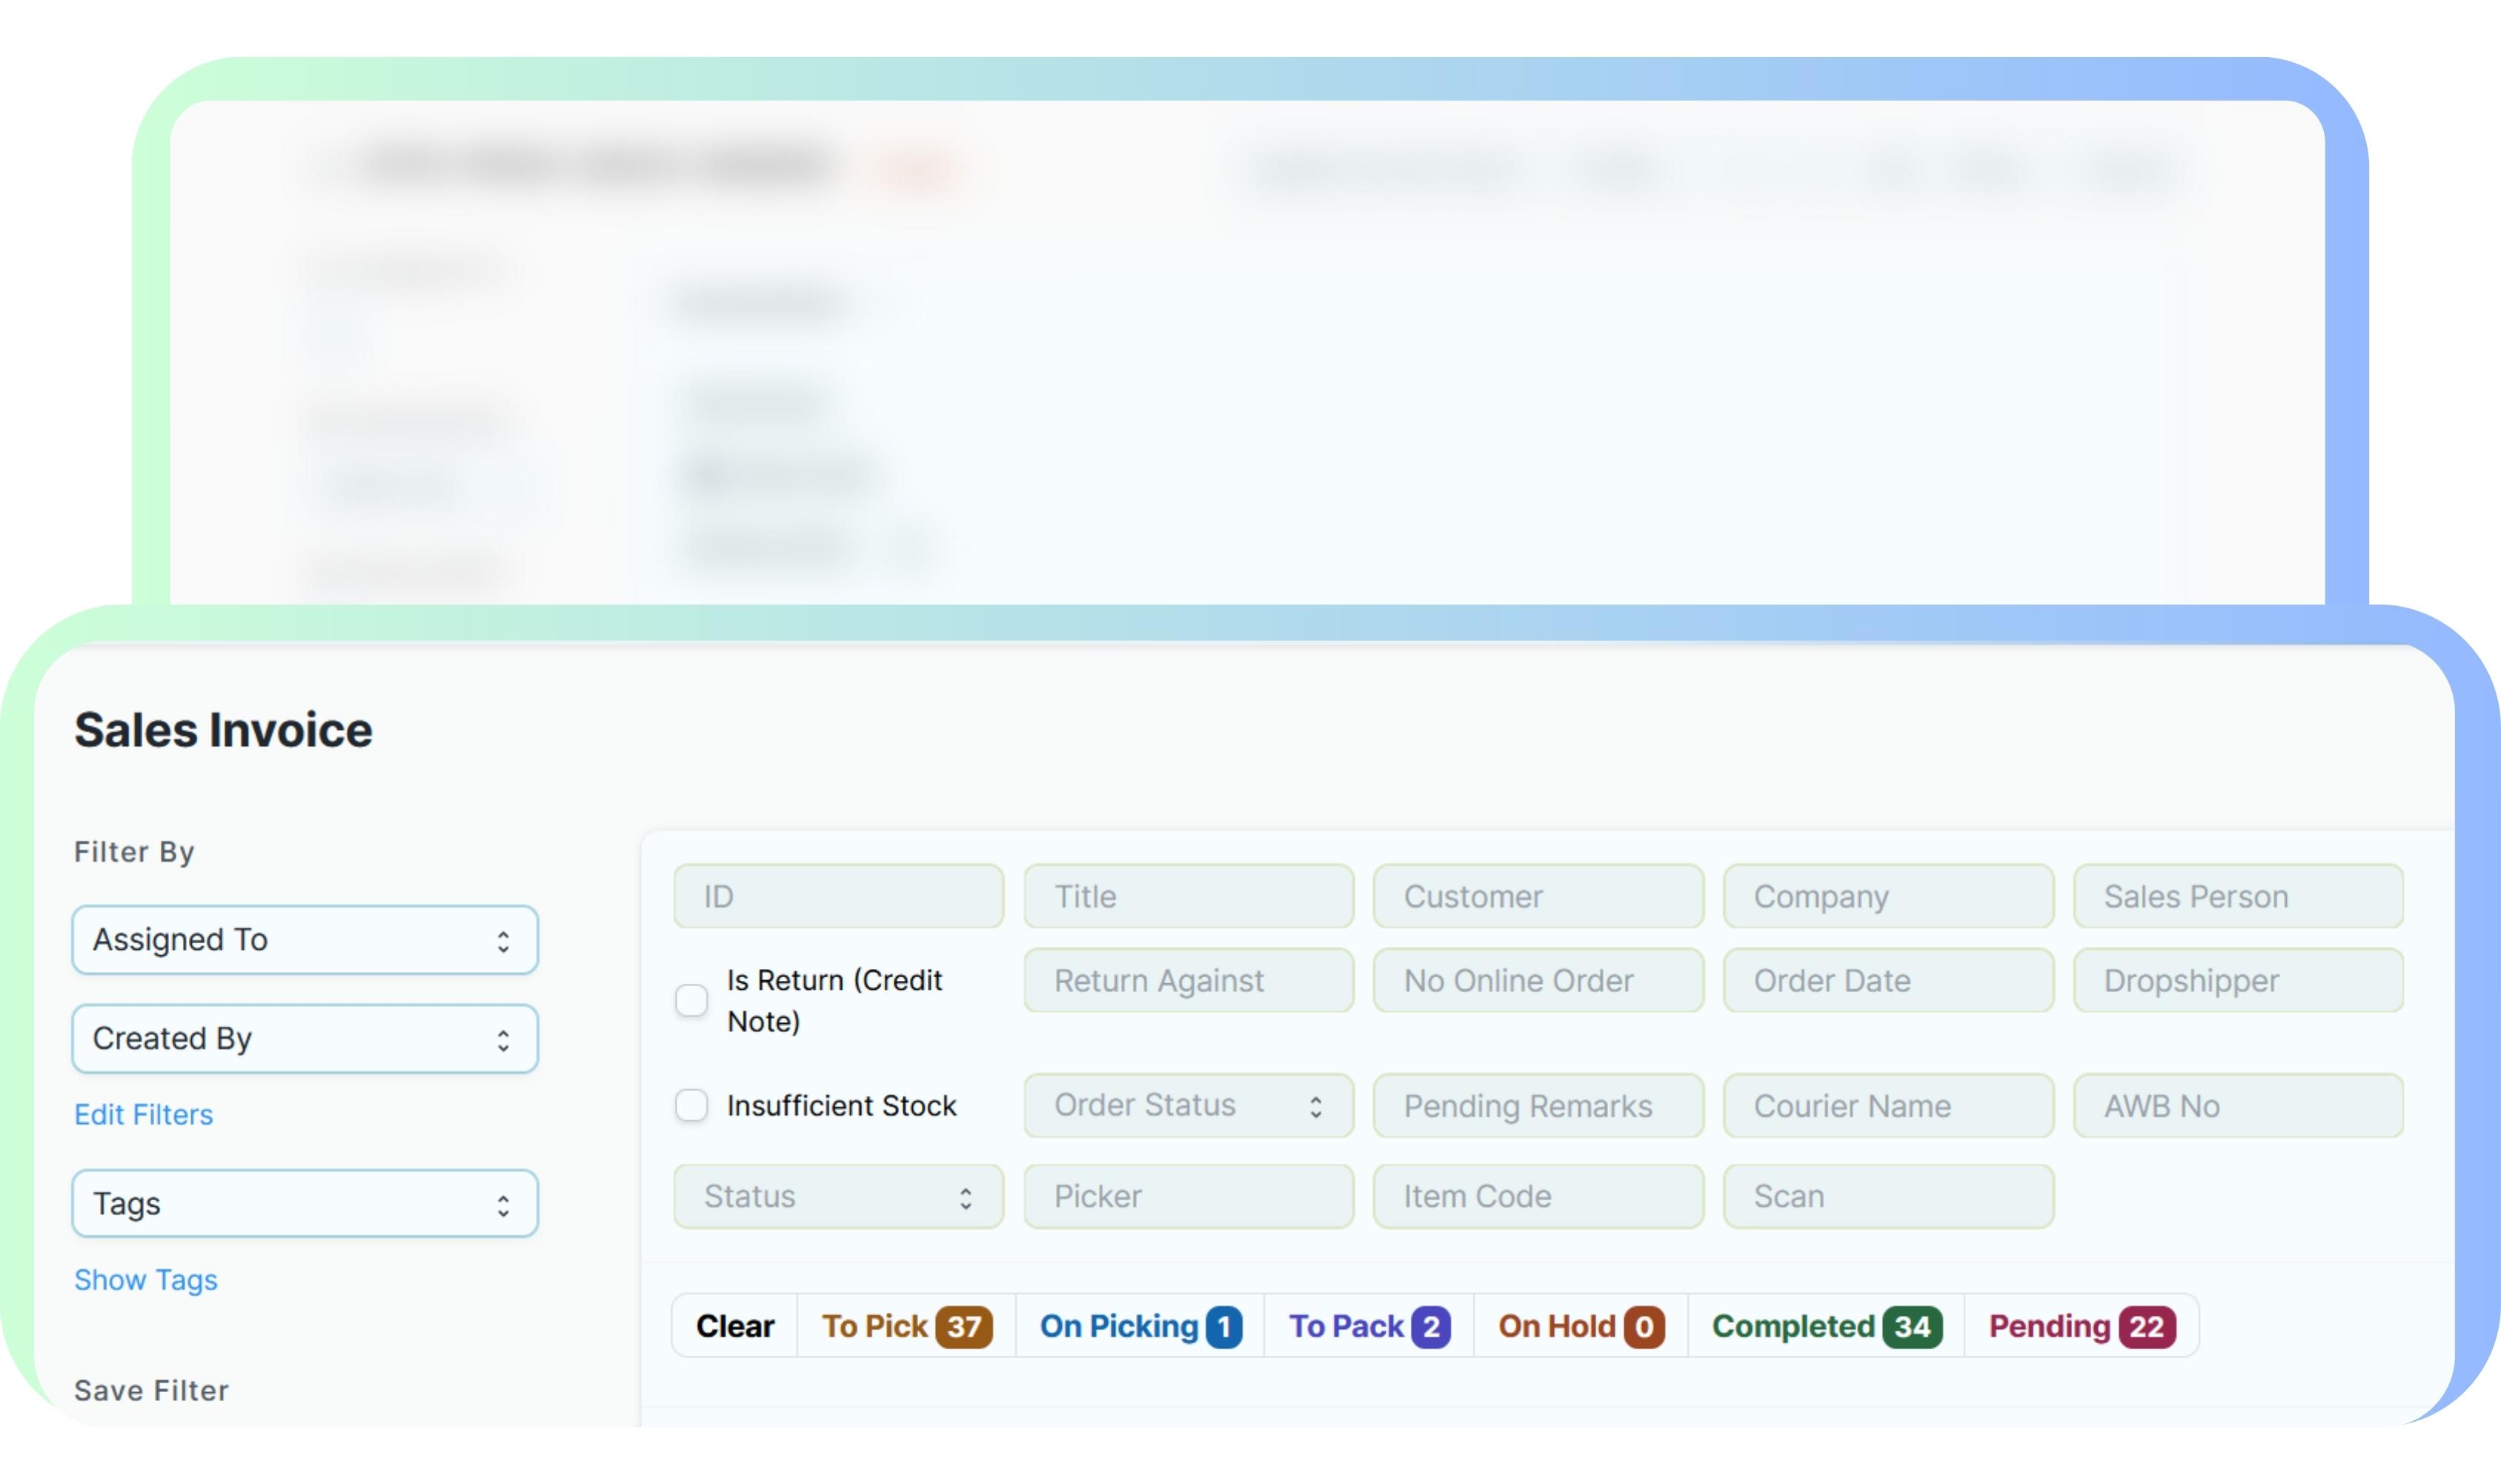Show On Hold invoices

(x=1580, y=1327)
